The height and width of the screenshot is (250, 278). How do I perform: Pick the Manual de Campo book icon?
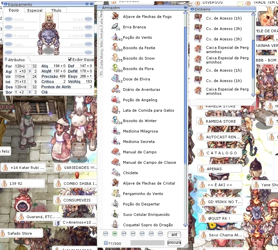coord(115,151)
